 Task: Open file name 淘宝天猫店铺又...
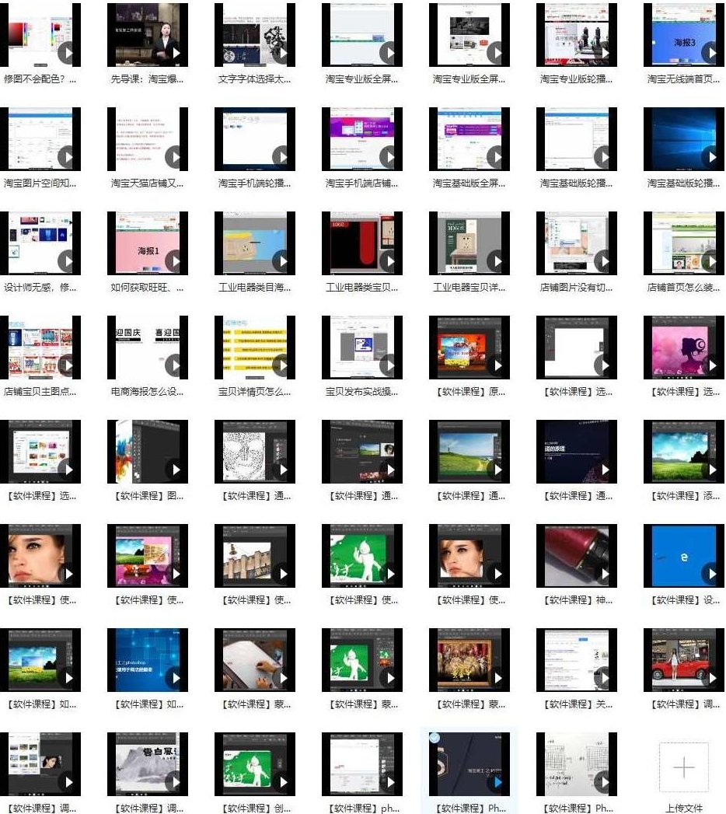tap(147, 183)
